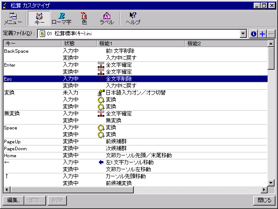Click the ヘルプ help icon
Image resolution: width=278 pixels, height=209 pixels.
pos(133,18)
